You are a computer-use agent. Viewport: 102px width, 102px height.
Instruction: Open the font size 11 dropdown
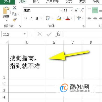[x=71, y=10]
